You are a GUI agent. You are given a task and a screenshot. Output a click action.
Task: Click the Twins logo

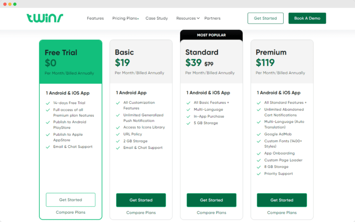45,18
